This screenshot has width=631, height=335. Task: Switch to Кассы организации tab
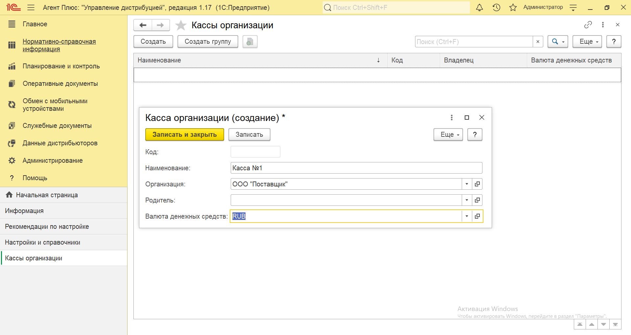(x=63, y=258)
